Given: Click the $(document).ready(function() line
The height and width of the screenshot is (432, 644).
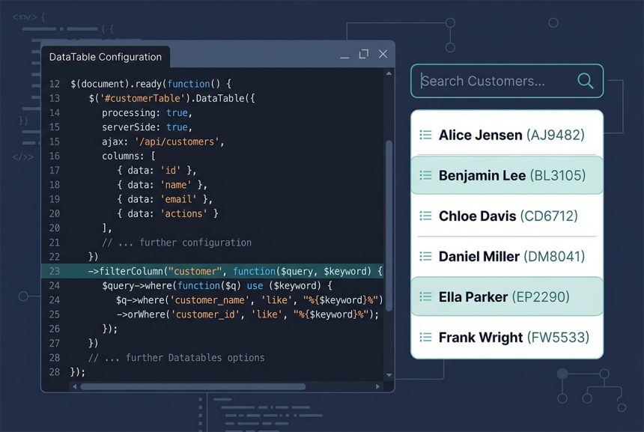Looking at the screenshot, I should click(x=151, y=84).
